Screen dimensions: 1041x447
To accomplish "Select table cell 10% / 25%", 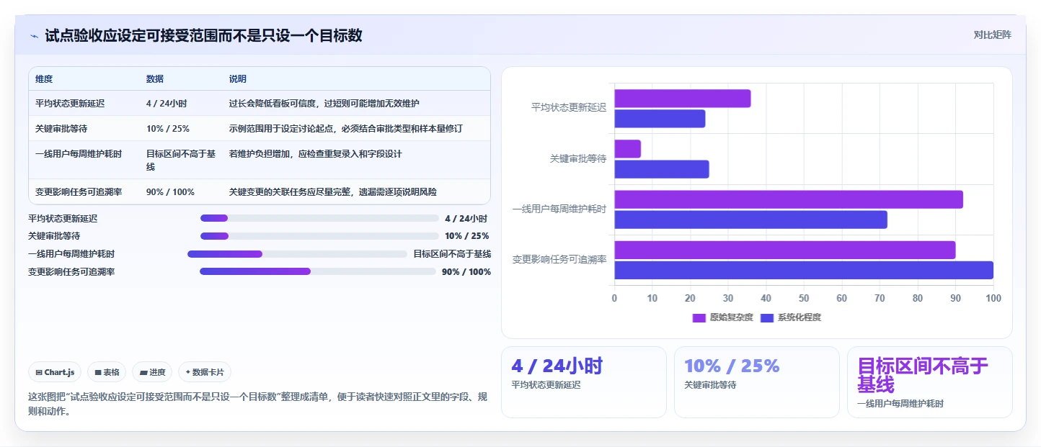I will [x=168, y=129].
